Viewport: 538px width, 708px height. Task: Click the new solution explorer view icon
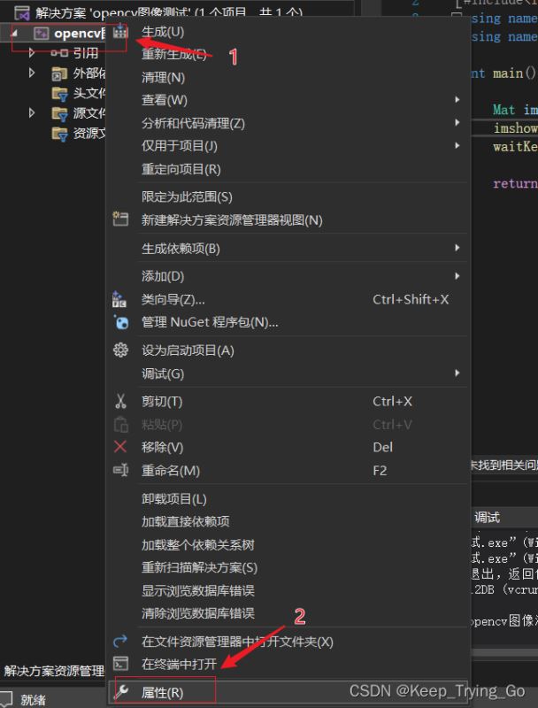pyautogui.click(x=121, y=219)
